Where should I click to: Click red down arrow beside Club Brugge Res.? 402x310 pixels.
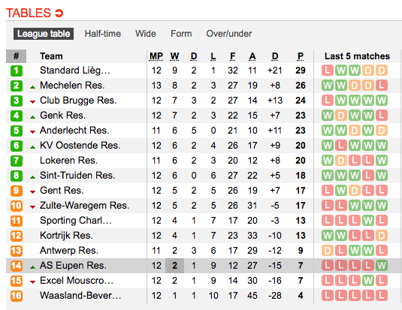tap(32, 102)
